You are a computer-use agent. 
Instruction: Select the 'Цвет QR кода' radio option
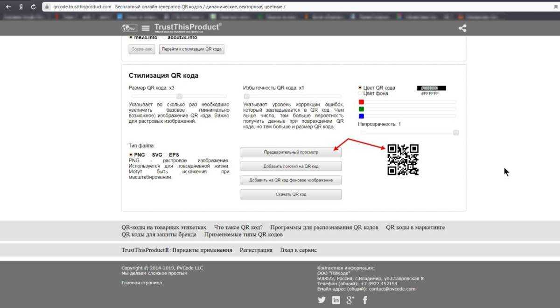click(x=360, y=87)
